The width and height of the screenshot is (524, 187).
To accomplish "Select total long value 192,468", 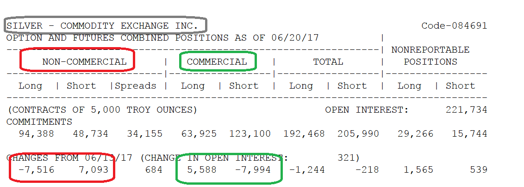I will pos(304,134).
